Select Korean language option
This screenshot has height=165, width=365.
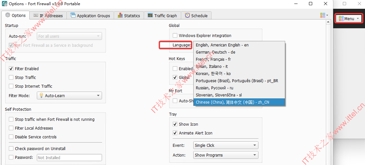[239, 73]
